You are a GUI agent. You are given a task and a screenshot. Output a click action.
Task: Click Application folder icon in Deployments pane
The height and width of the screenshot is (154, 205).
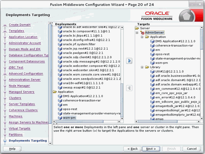point(55,92)
